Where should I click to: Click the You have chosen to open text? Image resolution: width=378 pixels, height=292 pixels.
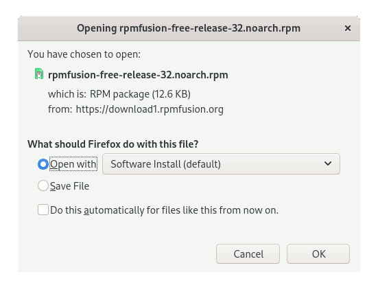pyautogui.click(x=84, y=54)
